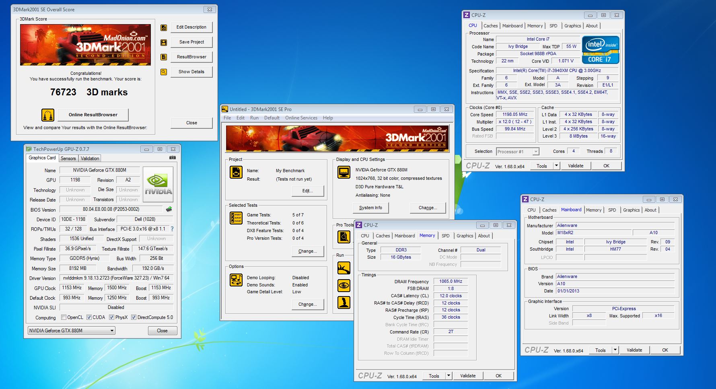Click Change under Display and CPU Settings
Viewport: 716px width, 389px height.
(x=428, y=208)
